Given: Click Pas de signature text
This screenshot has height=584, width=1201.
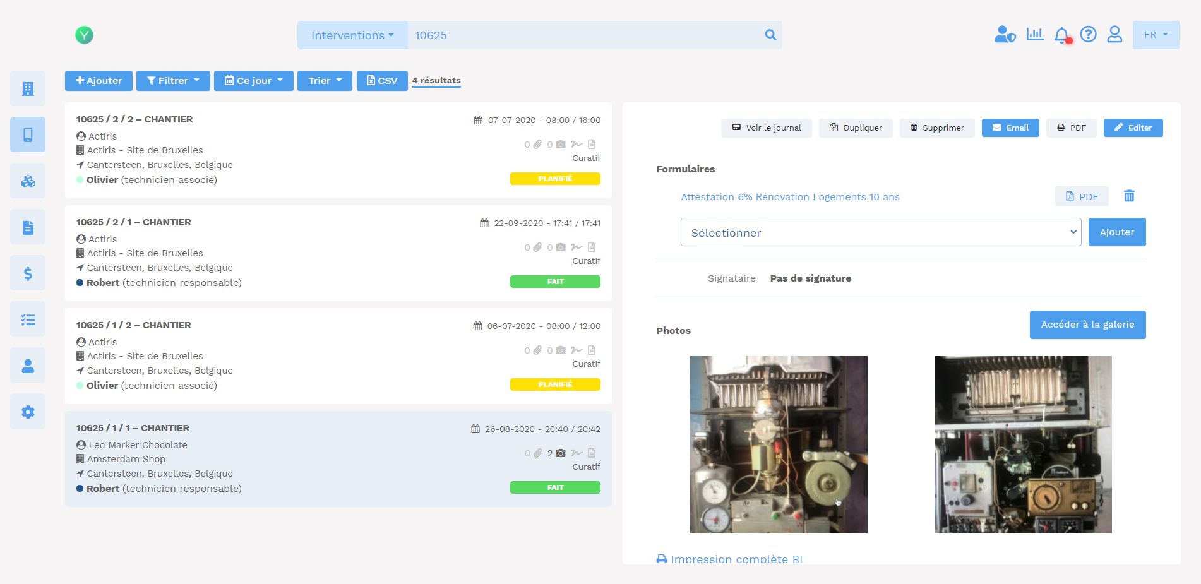Looking at the screenshot, I should pyautogui.click(x=811, y=278).
